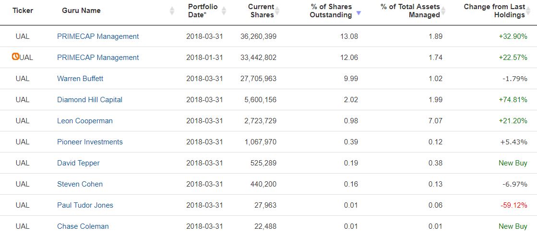
Task: Open Chase Coleman guru link
Action: 83,226
